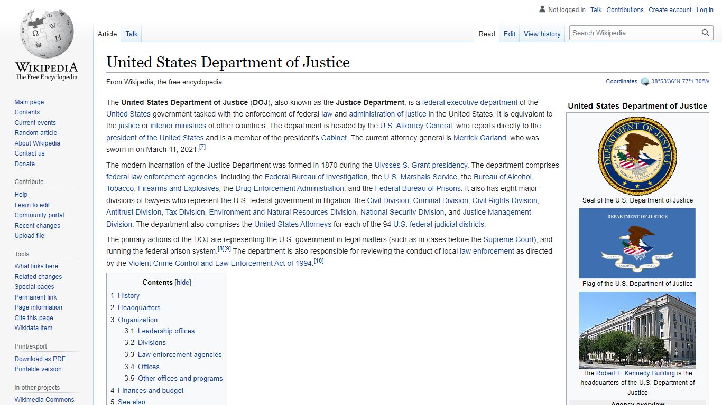Open What links here
The image size is (722, 405).
pyautogui.click(x=36, y=266)
